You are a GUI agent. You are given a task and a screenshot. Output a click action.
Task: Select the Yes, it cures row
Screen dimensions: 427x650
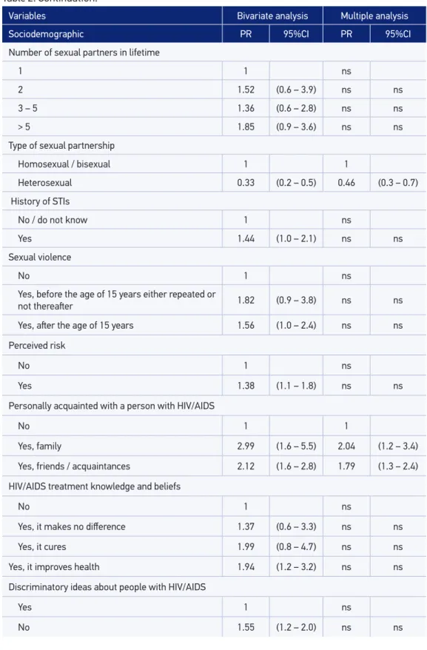coord(214,547)
